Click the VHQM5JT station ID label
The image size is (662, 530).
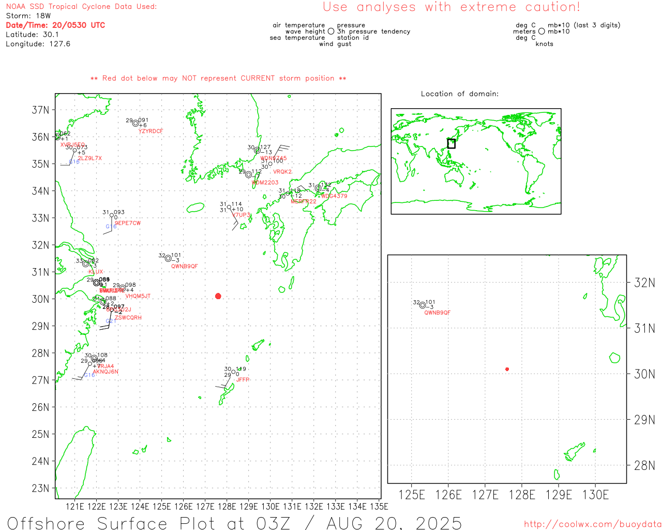click(138, 296)
